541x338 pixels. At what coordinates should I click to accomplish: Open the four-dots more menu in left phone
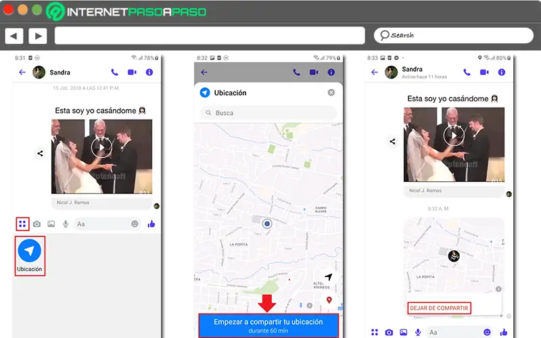pos(22,224)
